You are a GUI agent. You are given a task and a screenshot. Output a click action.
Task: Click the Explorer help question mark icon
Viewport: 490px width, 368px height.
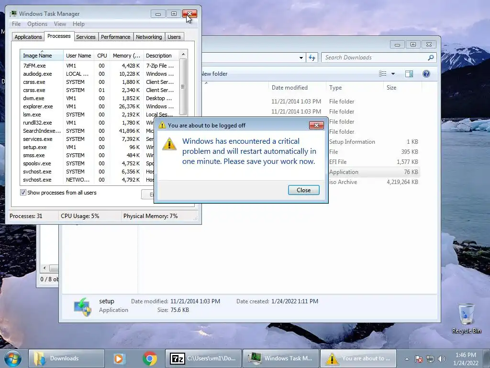[426, 74]
